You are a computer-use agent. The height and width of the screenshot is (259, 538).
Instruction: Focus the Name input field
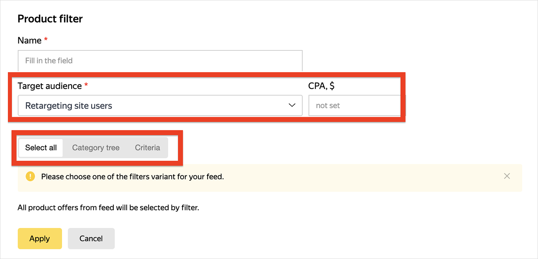pos(160,61)
